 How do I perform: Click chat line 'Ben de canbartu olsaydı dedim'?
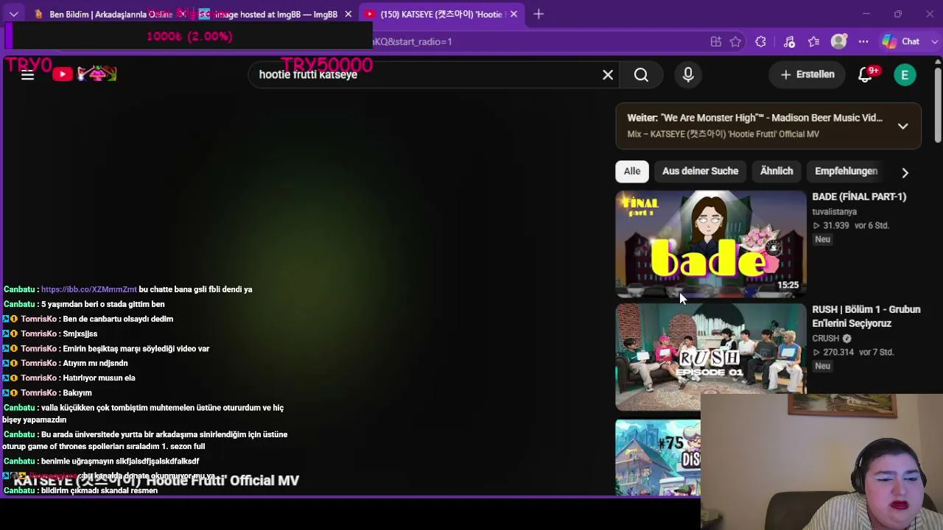click(x=118, y=319)
